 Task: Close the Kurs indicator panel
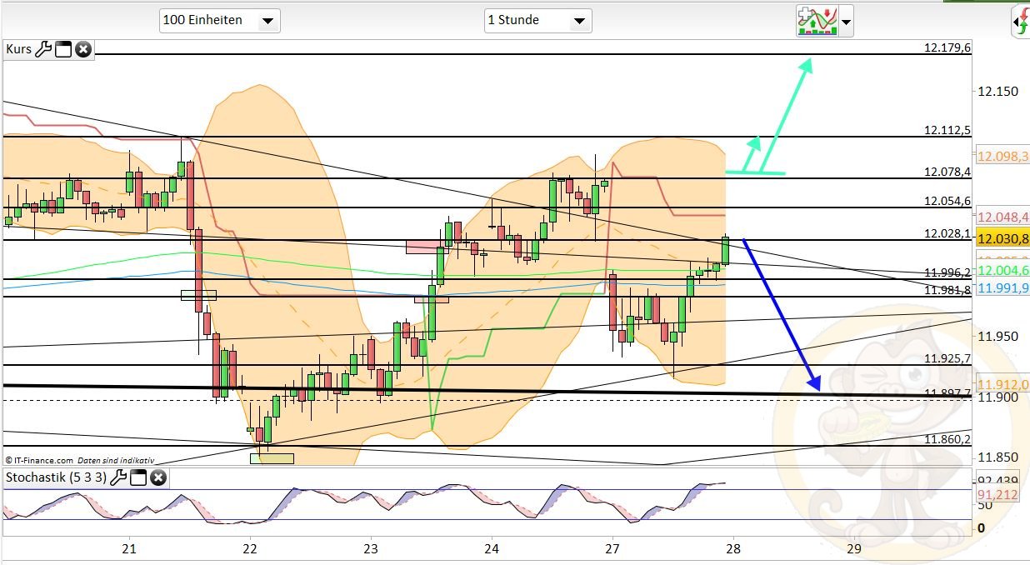(x=82, y=49)
